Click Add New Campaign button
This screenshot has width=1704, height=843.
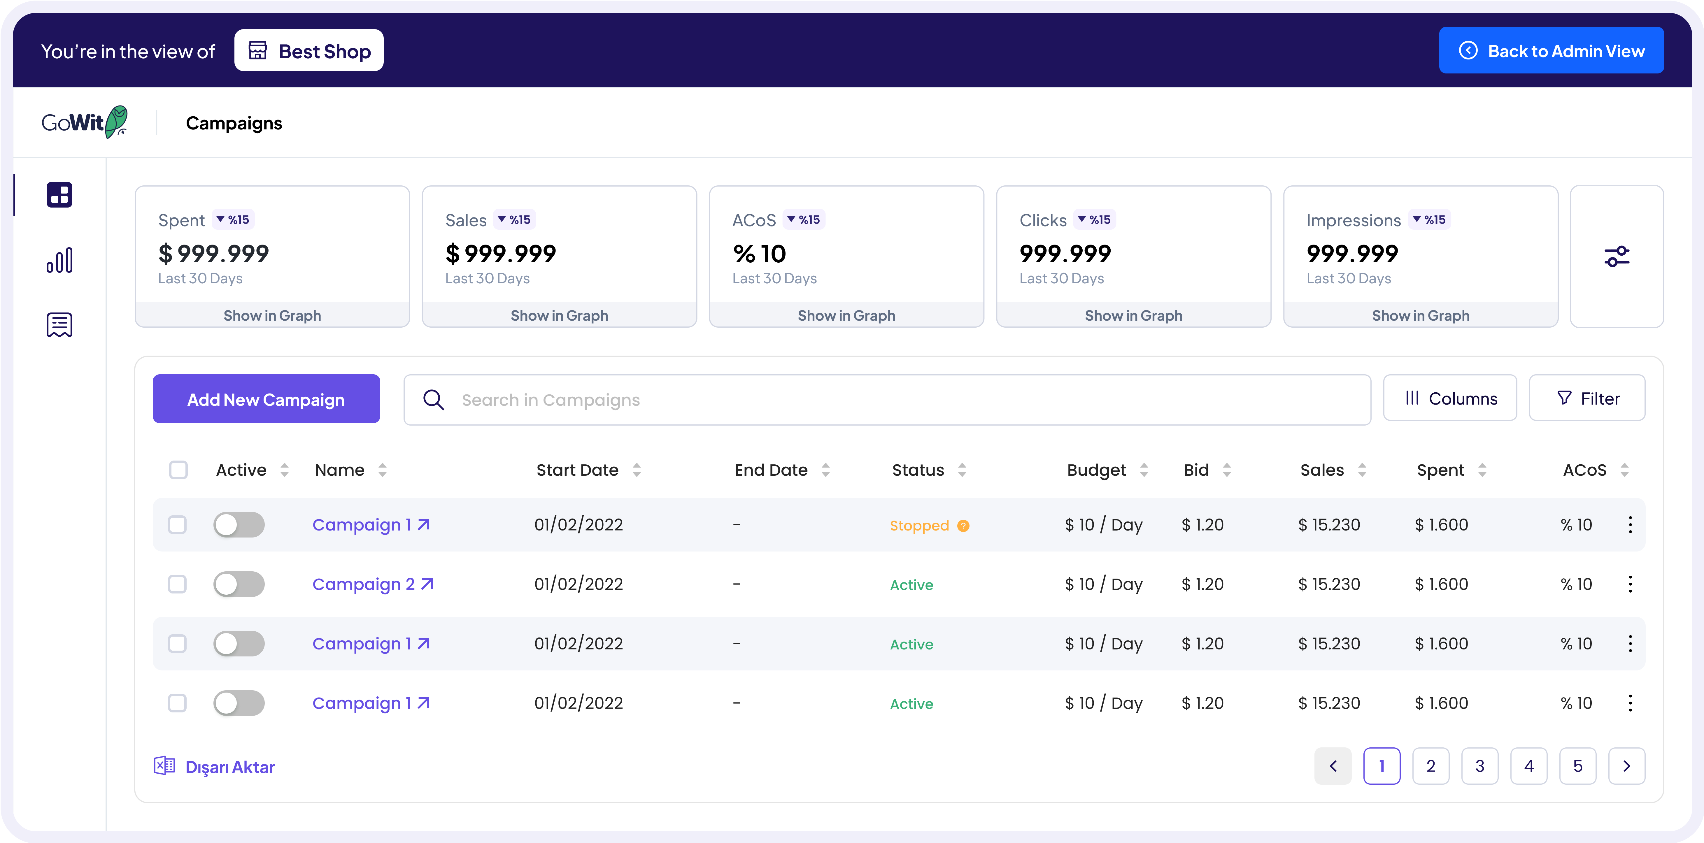click(x=266, y=399)
